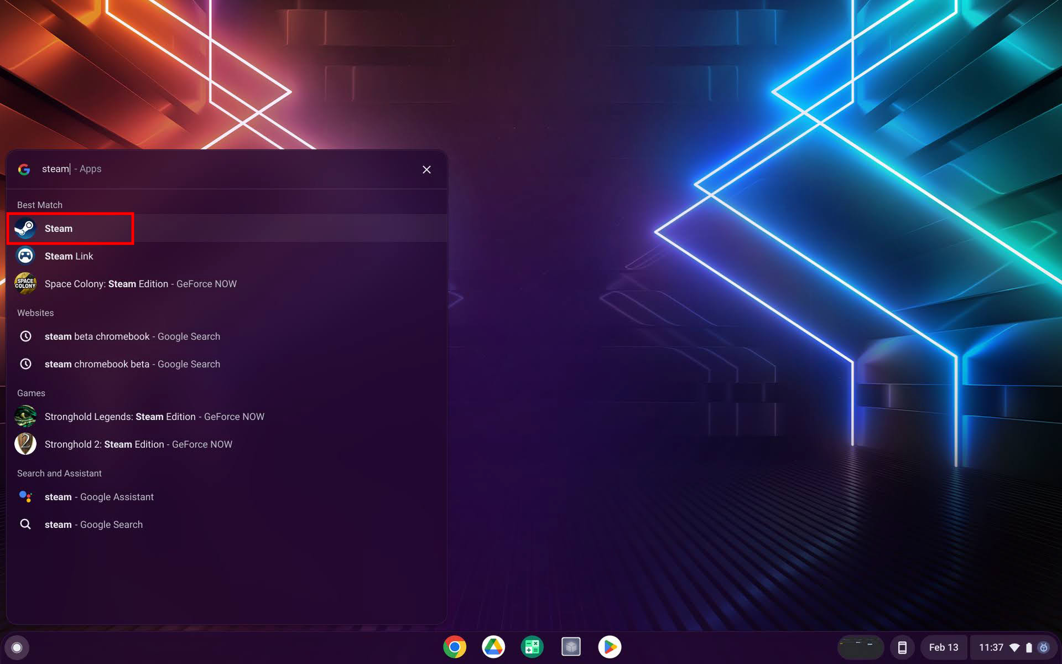Search steam via Google Search
Viewport: 1062px width, 664px height.
[x=93, y=524]
